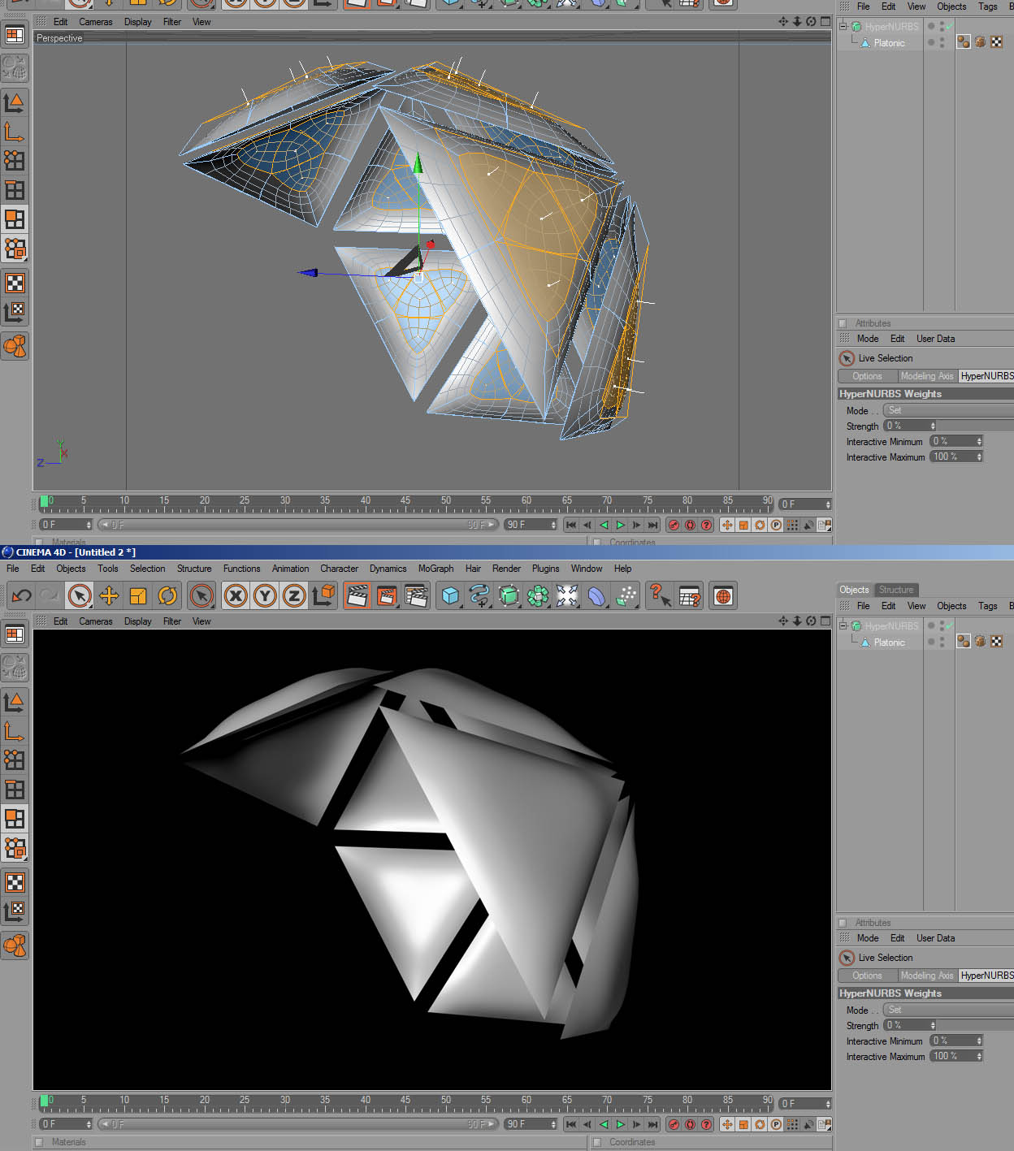Click frame 45 on wireframe window timeline ruler

tap(405, 500)
